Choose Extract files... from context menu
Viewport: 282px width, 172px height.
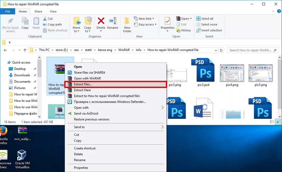[x=115, y=84]
